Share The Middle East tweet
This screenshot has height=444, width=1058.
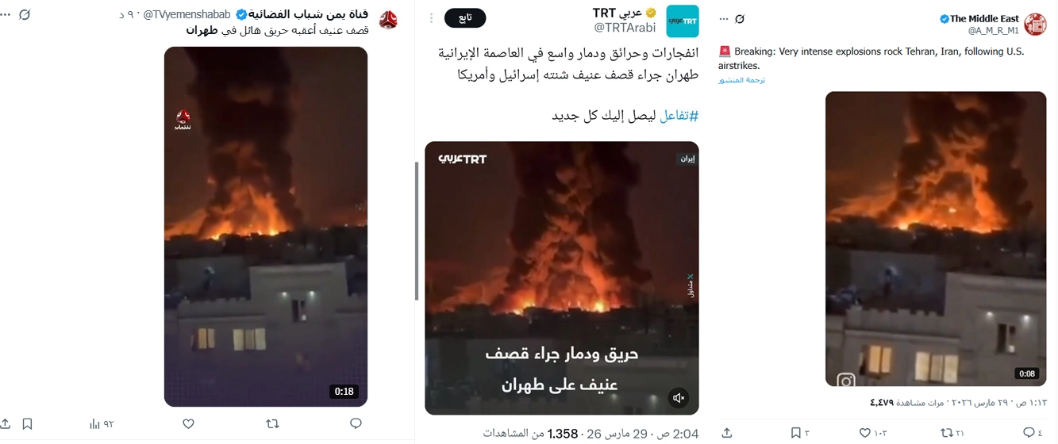[x=726, y=433]
